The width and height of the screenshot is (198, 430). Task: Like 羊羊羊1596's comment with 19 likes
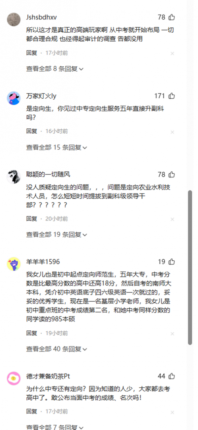point(172,262)
